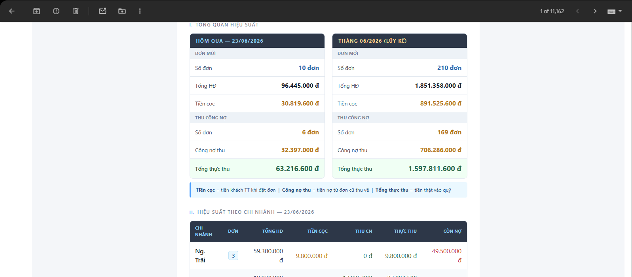
Task: Click the 'Tổng thực thu = tiền thật vào quỹ' note
Action: click(x=413, y=190)
